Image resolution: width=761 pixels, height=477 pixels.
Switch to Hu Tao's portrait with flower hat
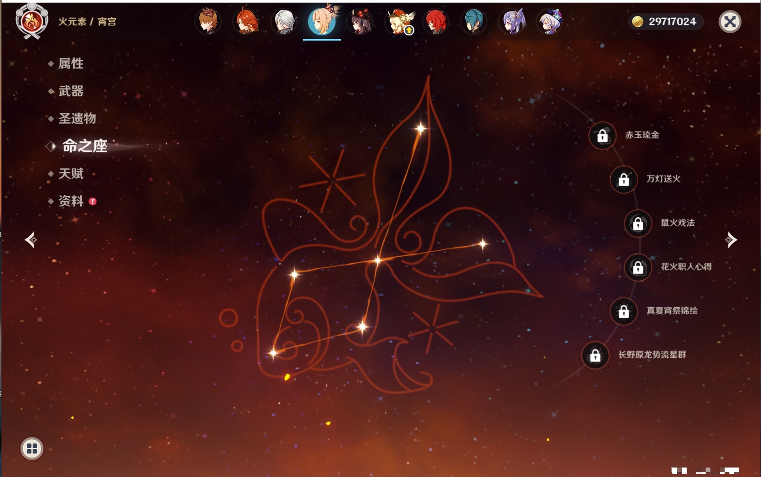(x=360, y=22)
